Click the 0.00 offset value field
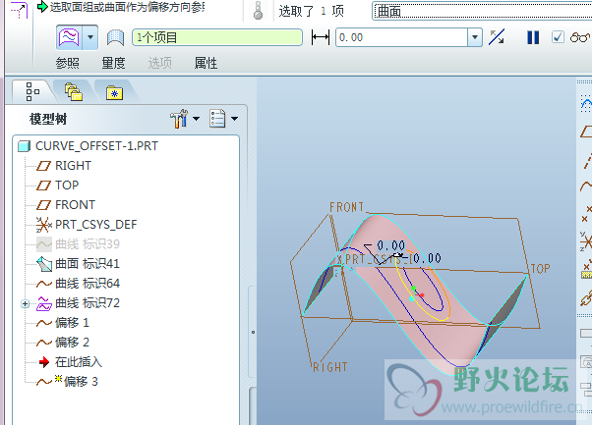This screenshot has width=592, height=425. tap(401, 37)
